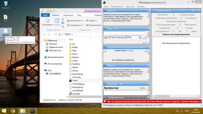Click TS2010 in the Explorer address bar
This screenshot has width=203, height=114.
pyautogui.click(x=67, y=34)
